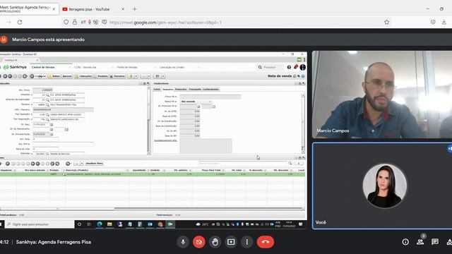Click the Parcelas toolbar button
This screenshot has width=452, height=254.
click(x=117, y=76)
